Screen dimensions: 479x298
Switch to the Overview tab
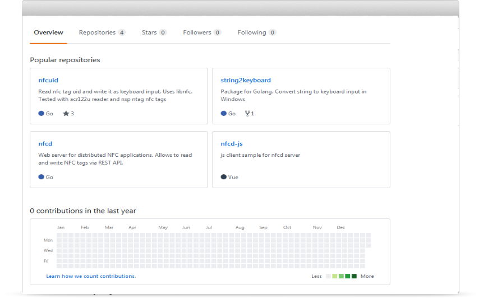[48, 32]
